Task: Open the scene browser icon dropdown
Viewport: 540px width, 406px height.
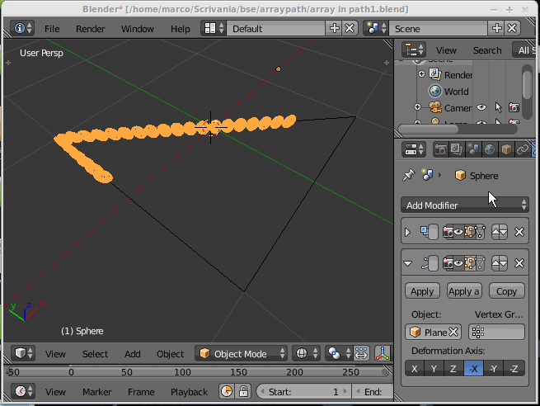Action: (376, 28)
